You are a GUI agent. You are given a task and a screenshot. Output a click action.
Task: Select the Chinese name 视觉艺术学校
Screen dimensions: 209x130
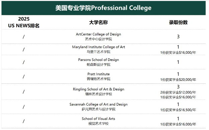(98, 124)
